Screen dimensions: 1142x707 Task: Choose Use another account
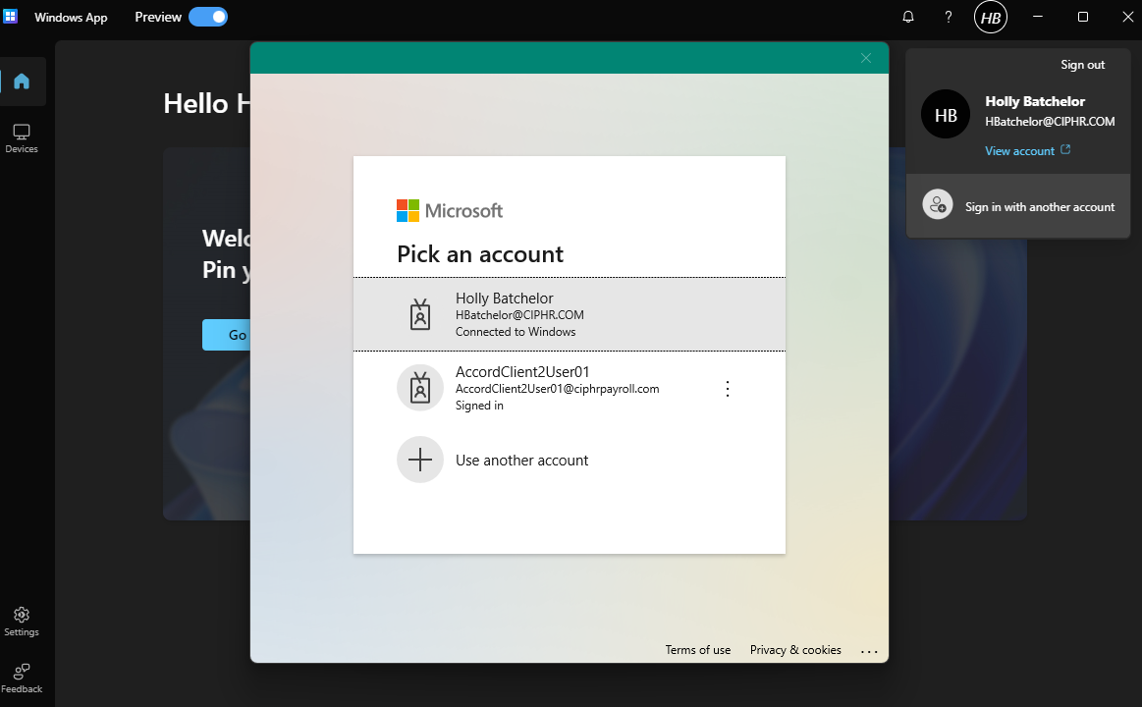(570, 461)
